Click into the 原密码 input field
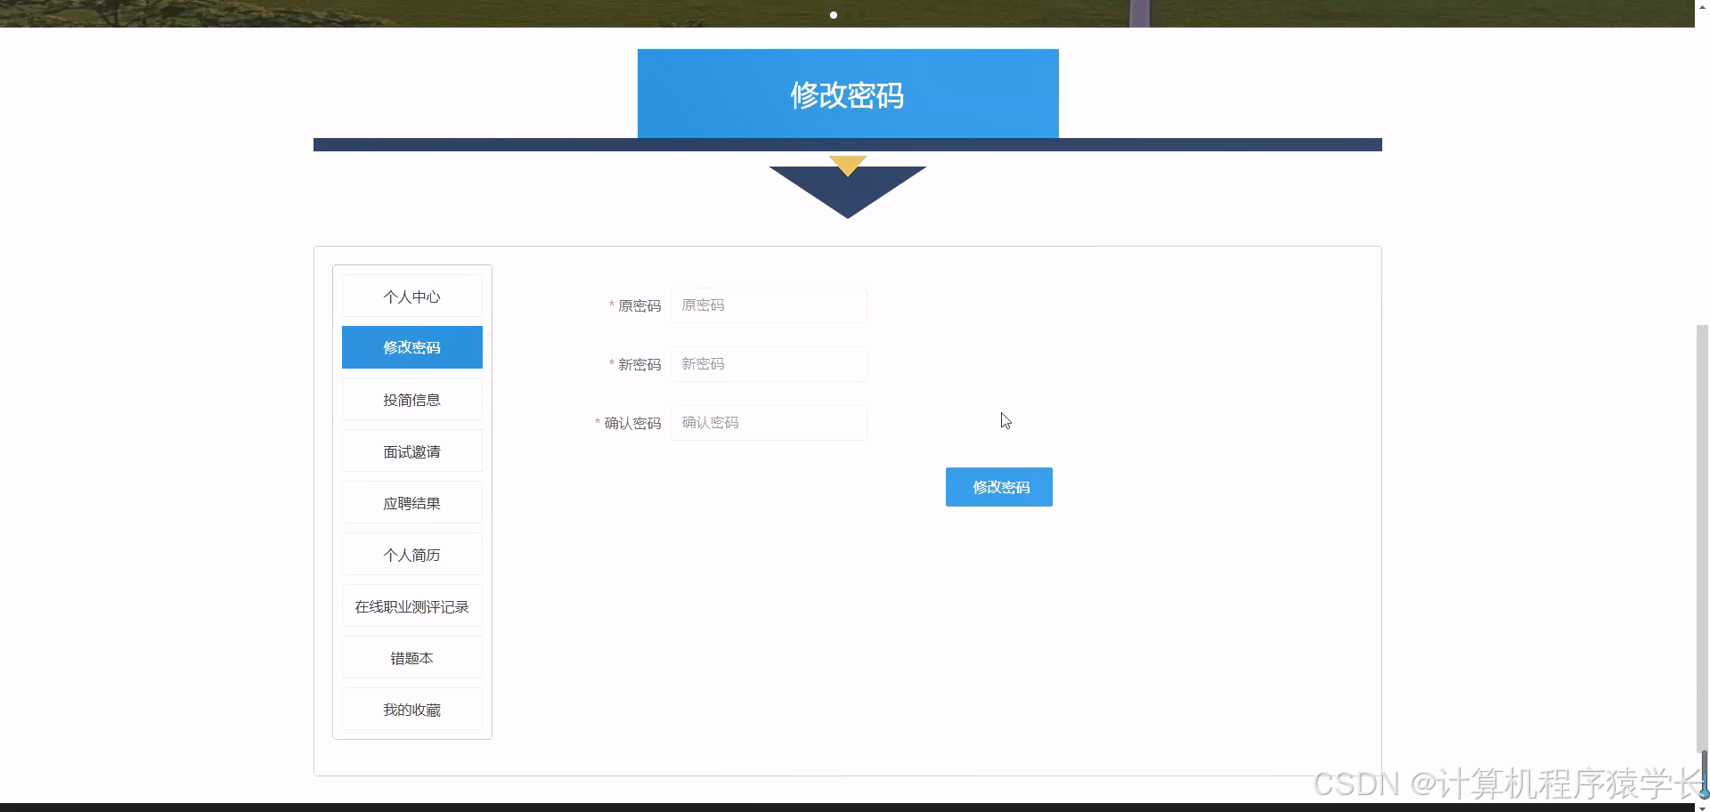The height and width of the screenshot is (812, 1710). point(768,304)
